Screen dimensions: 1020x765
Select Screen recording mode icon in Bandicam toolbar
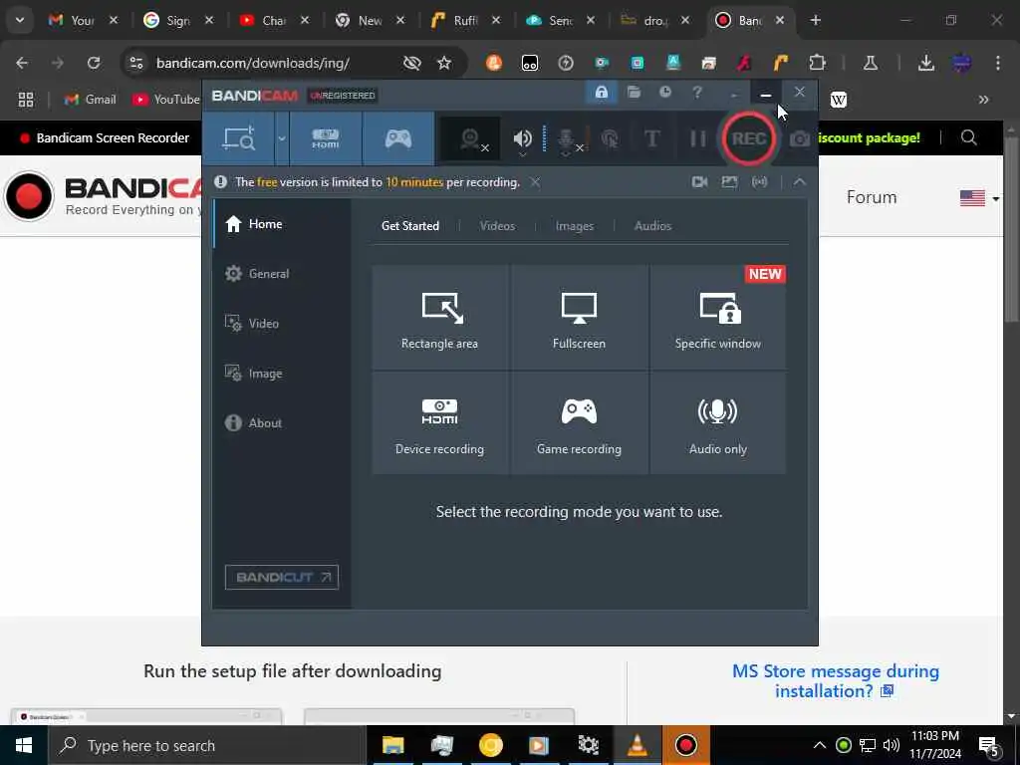[239, 138]
